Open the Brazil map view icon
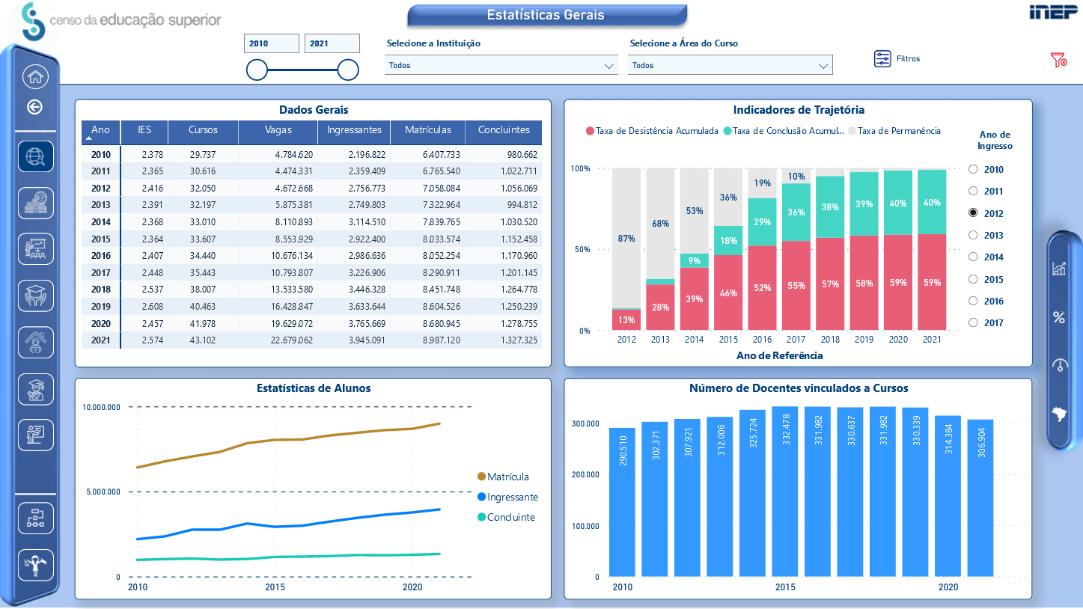1083x609 pixels. [x=1058, y=414]
